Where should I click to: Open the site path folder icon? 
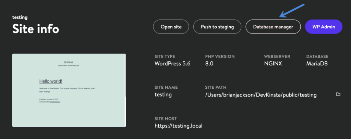click(x=338, y=94)
